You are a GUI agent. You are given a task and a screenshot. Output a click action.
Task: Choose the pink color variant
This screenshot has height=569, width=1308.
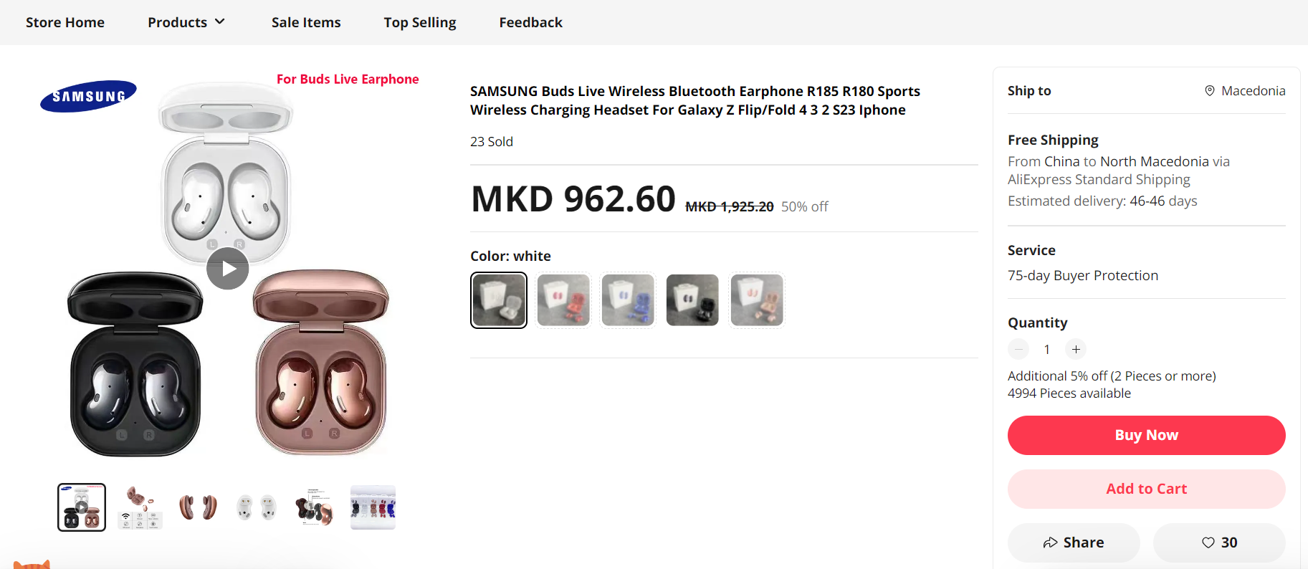coord(757,300)
